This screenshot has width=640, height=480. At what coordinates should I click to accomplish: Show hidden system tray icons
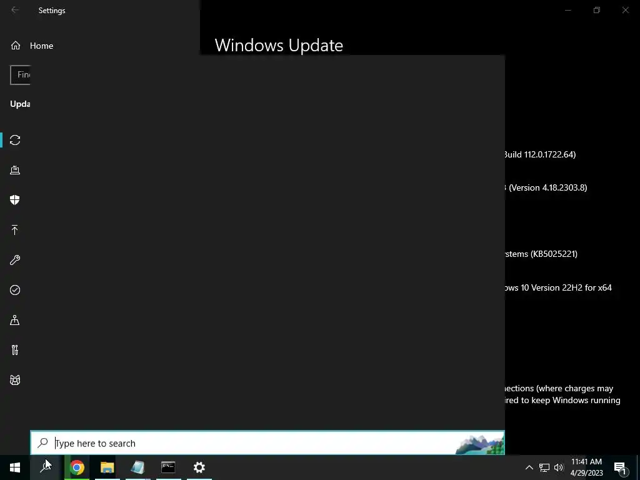coord(529,467)
